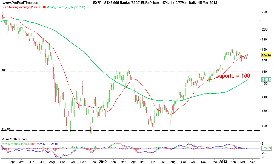Click the '130' price axis value
The width and height of the screenshot is (274, 164).
[x=264, y=111]
